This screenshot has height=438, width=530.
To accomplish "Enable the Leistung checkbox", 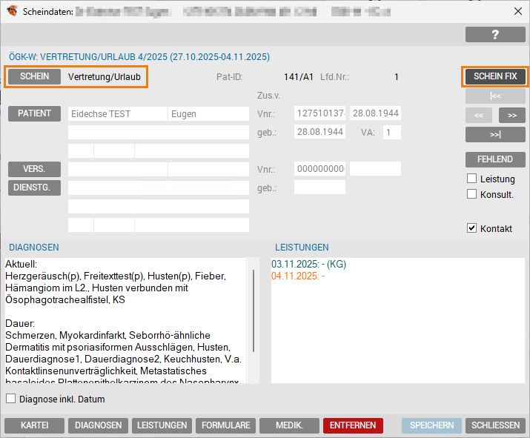I will 472,179.
